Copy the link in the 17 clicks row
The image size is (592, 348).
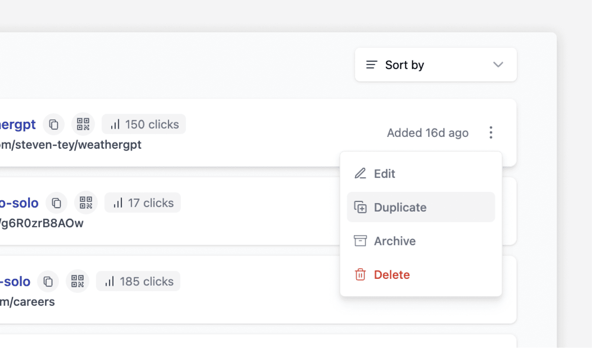(56, 203)
